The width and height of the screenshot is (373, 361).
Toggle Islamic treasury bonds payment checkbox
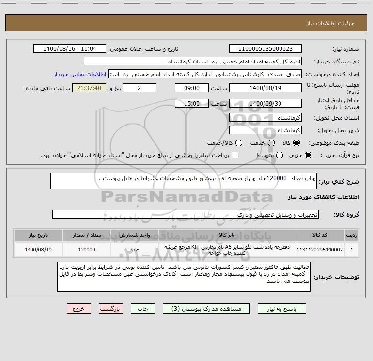(x=235, y=155)
